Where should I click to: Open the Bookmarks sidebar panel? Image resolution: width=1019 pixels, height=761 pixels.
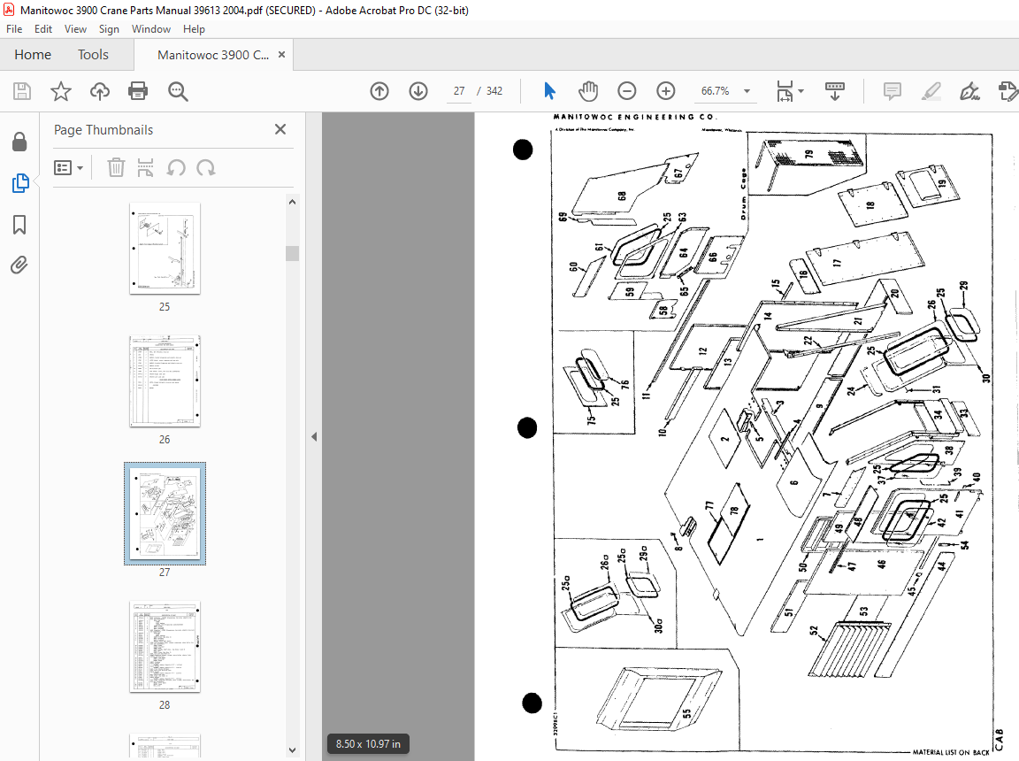click(x=19, y=225)
